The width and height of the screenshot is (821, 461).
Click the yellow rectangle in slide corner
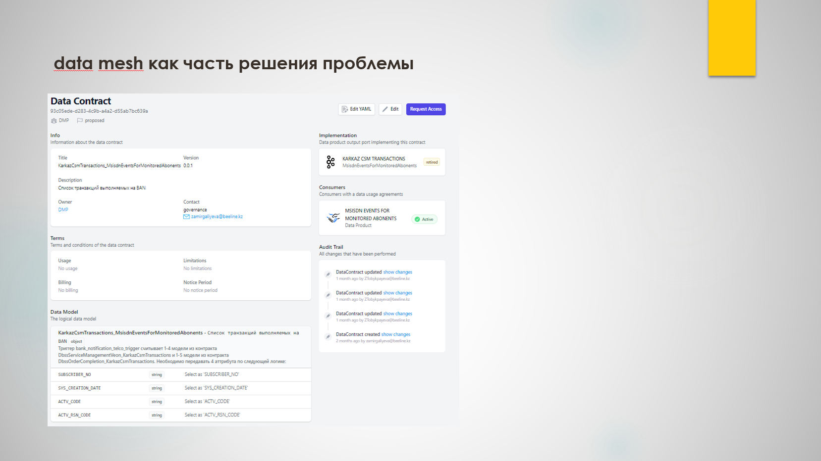point(731,38)
